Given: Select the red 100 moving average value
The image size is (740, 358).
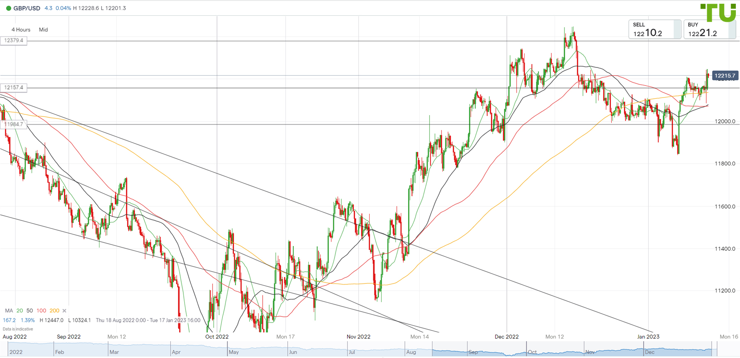Looking at the screenshot, I should [x=42, y=311].
